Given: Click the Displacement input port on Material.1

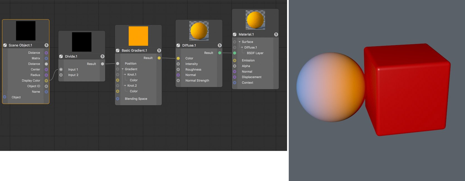Looking at the screenshot, I should click(x=235, y=77).
